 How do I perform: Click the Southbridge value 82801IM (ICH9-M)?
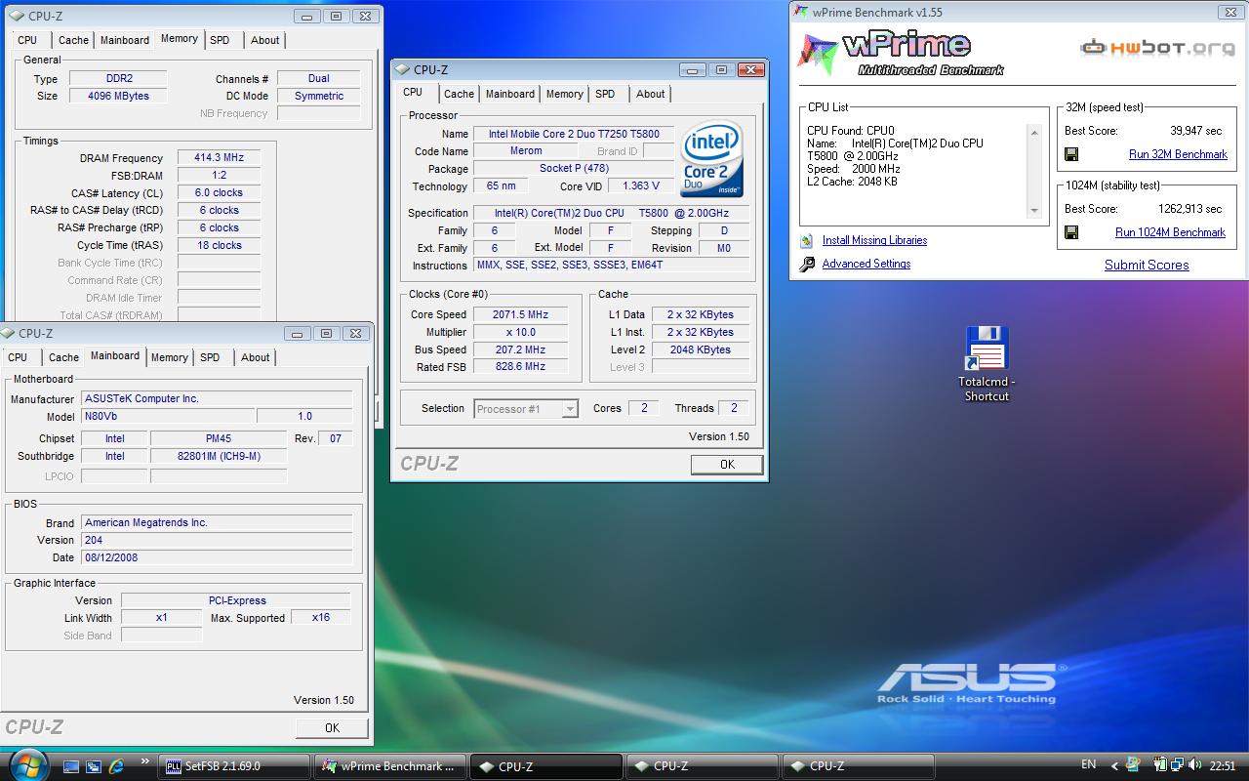point(219,456)
